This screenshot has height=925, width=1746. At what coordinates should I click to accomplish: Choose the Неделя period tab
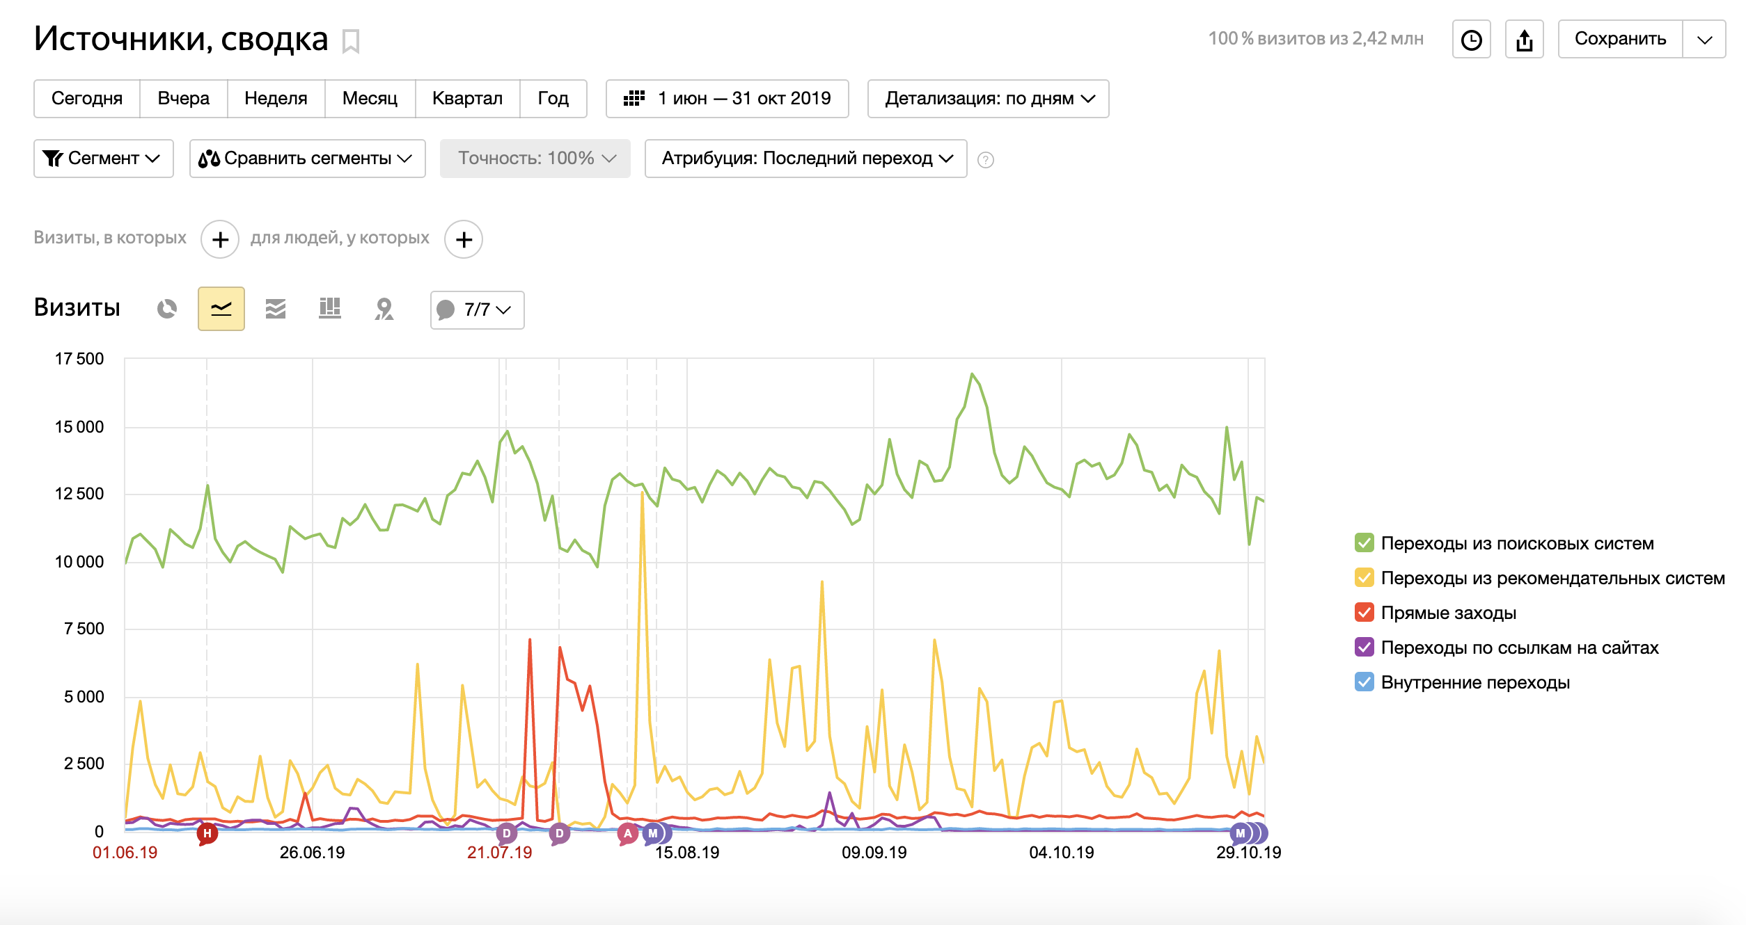[276, 99]
